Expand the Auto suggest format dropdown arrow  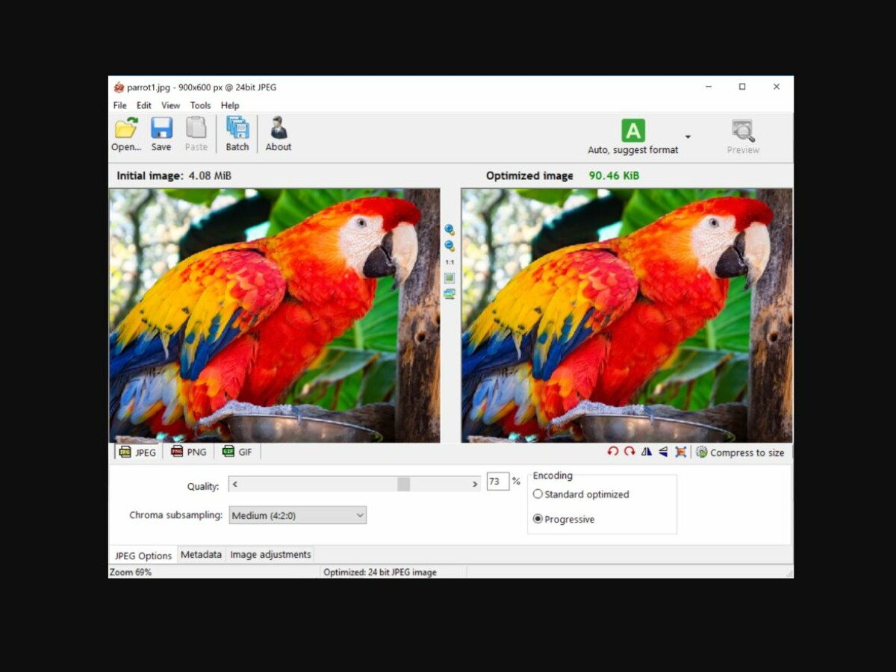click(688, 137)
